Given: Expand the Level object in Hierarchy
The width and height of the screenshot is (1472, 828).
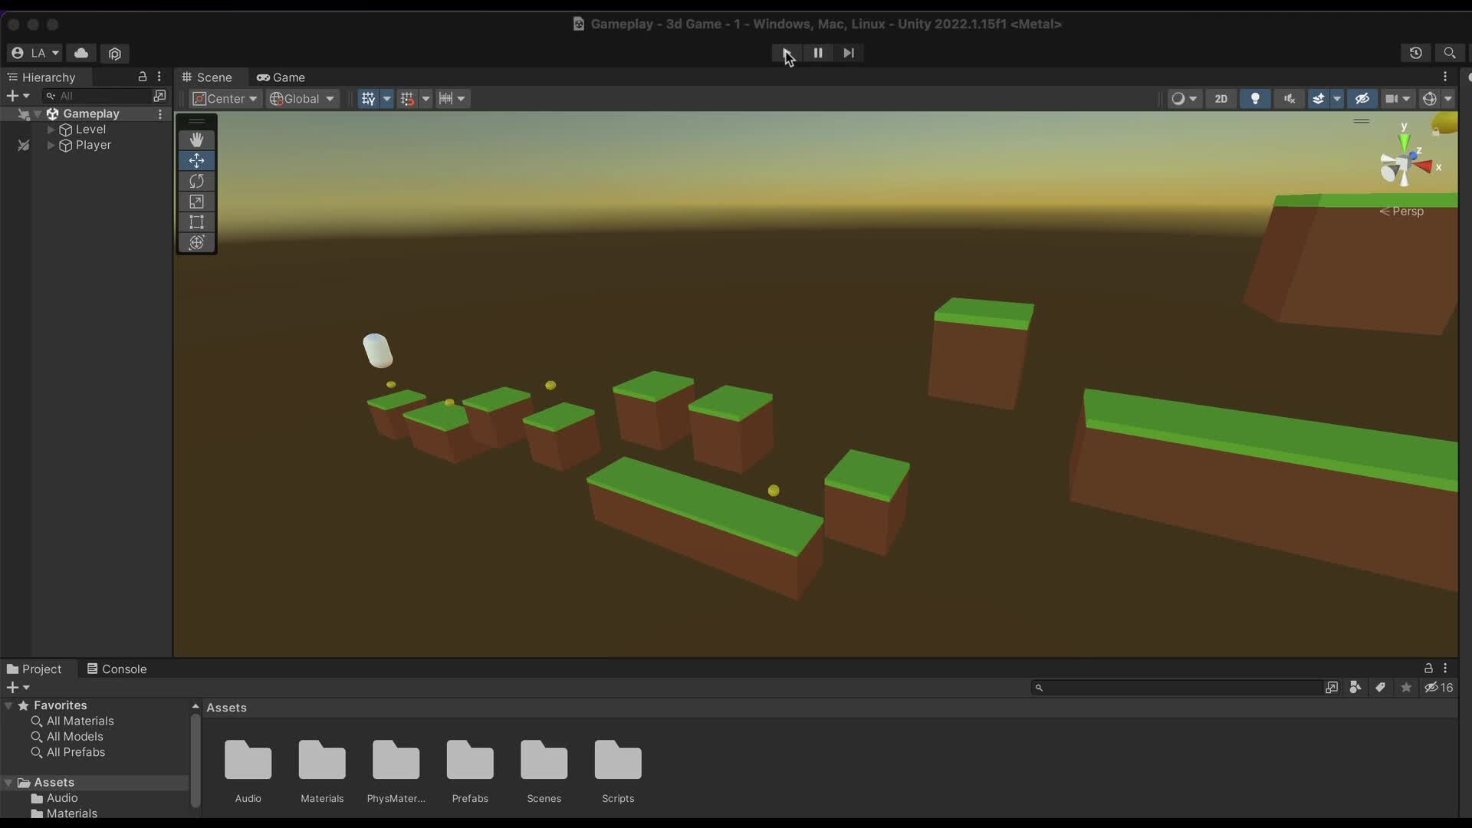Looking at the screenshot, I should 50,129.
